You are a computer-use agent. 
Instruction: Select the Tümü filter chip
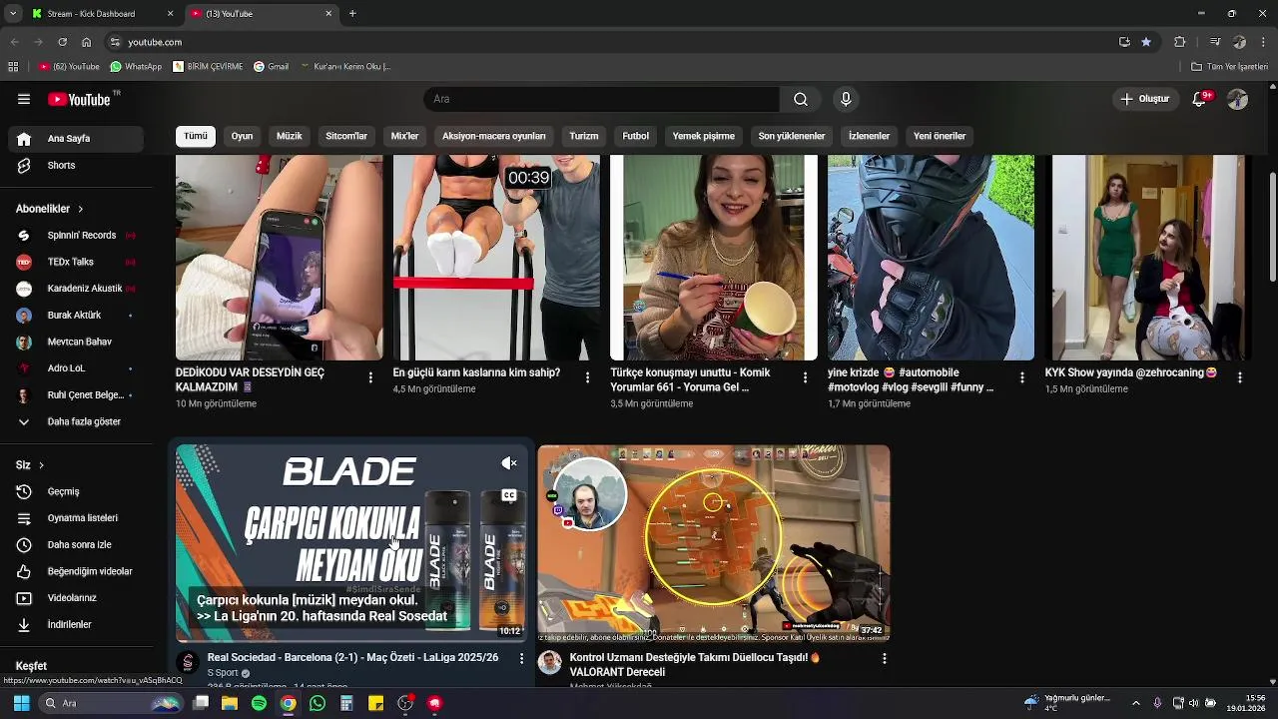pos(196,136)
